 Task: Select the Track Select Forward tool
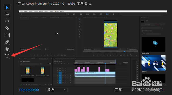point(7,14)
